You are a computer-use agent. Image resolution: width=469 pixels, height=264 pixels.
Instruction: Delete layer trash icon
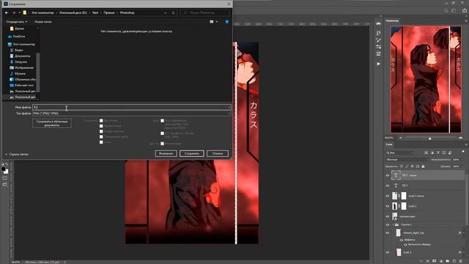[461, 261]
